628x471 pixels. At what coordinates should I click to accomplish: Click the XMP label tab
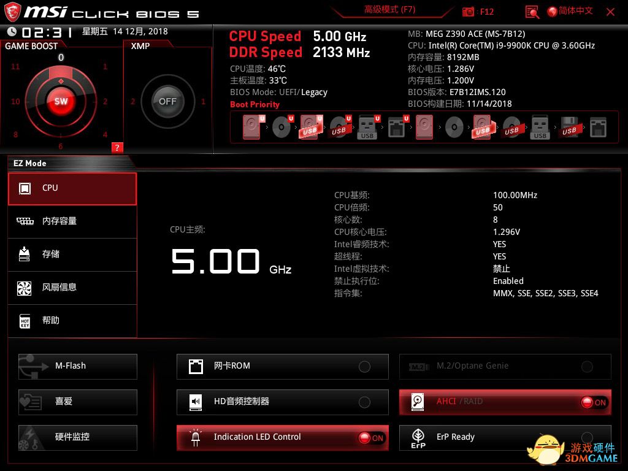point(140,46)
